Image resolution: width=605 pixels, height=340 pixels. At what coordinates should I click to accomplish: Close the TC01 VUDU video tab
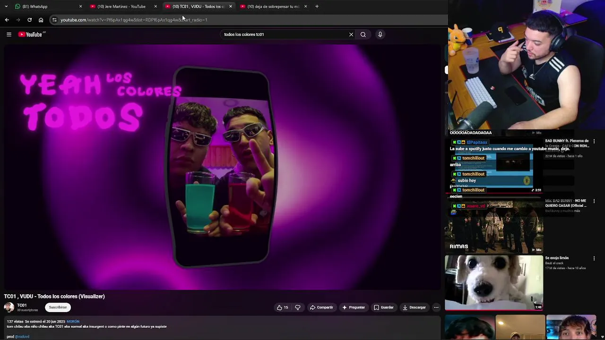(231, 7)
